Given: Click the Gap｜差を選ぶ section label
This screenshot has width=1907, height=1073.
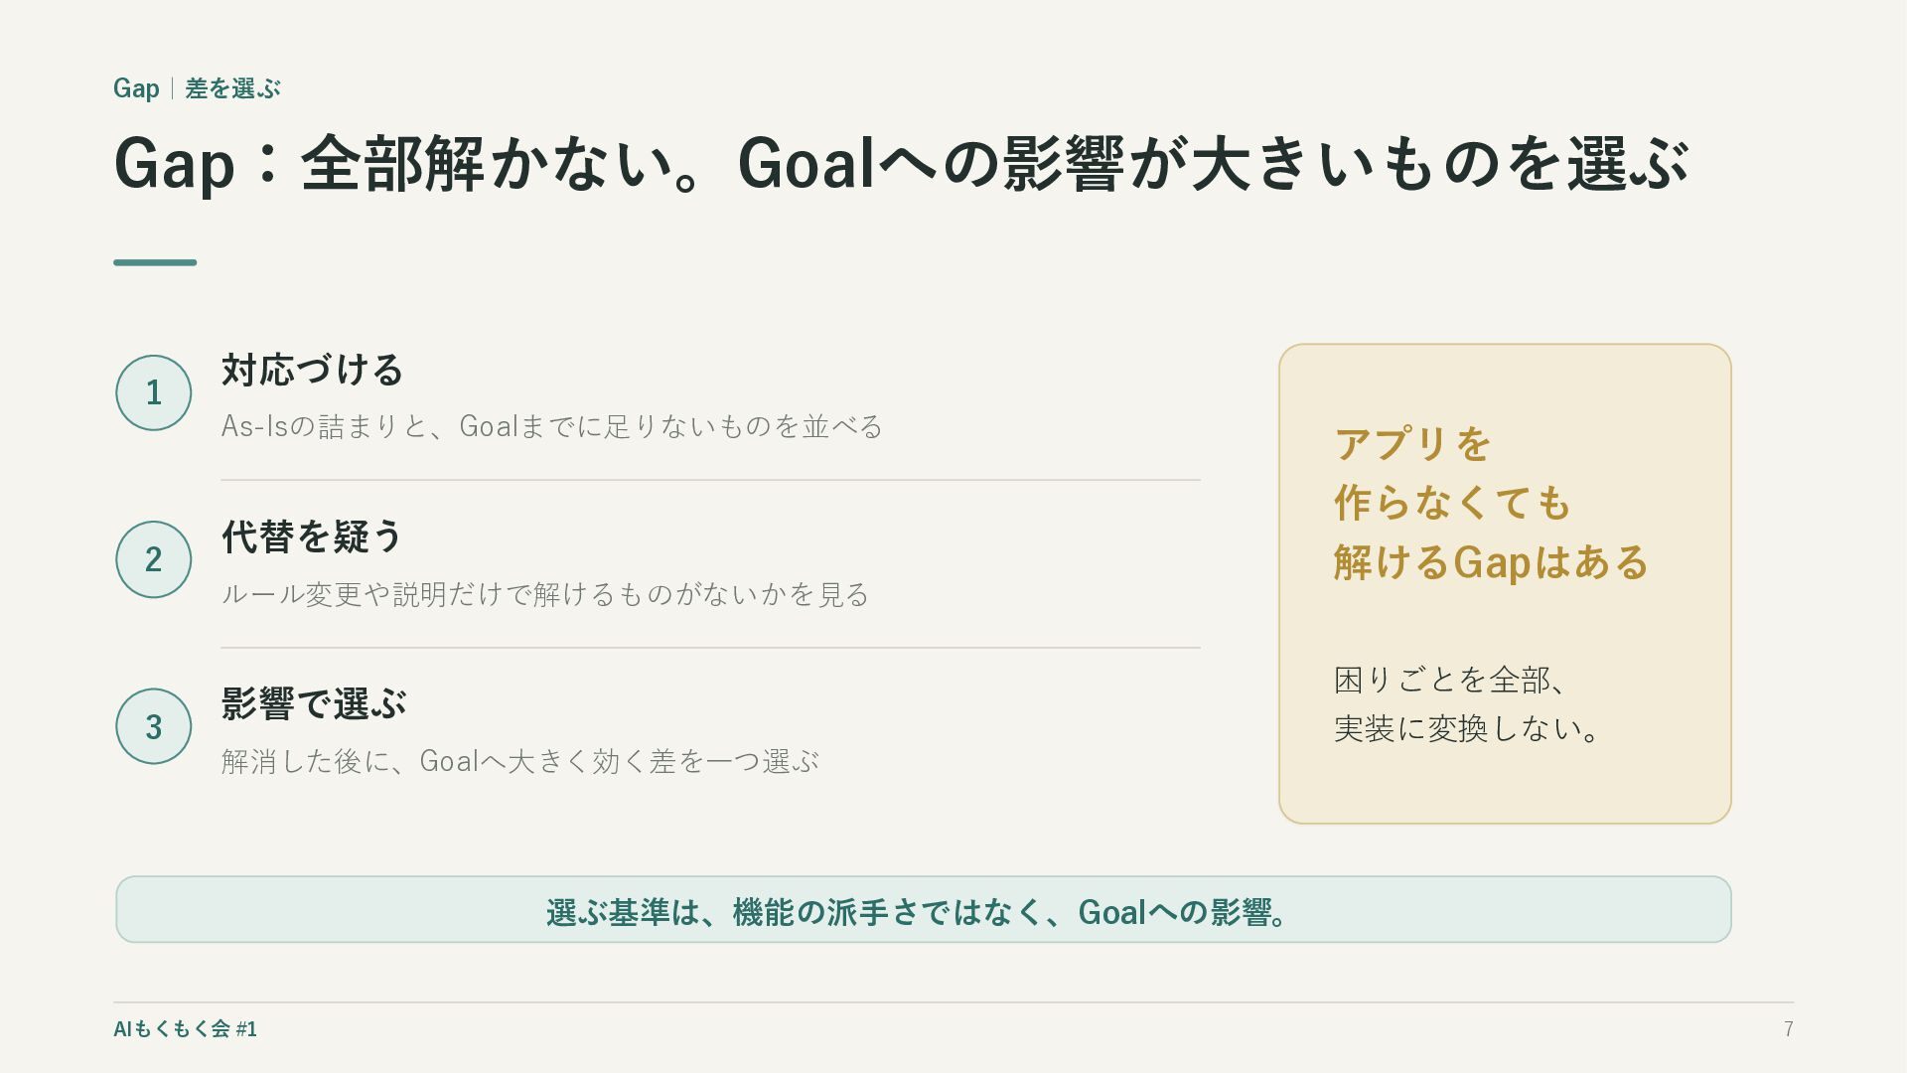Looking at the screenshot, I should [197, 88].
